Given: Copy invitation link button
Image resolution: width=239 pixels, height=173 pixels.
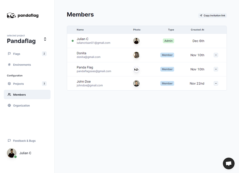Looking at the screenshot, I should tap(212, 16).
